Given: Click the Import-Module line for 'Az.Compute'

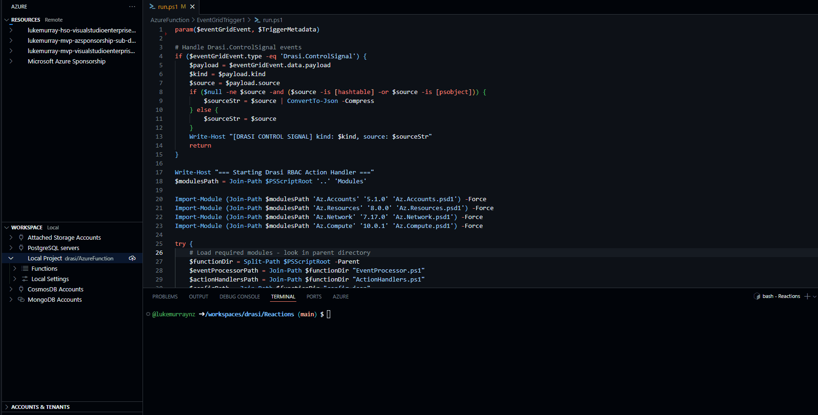Looking at the screenshot, I should [329, 226].
